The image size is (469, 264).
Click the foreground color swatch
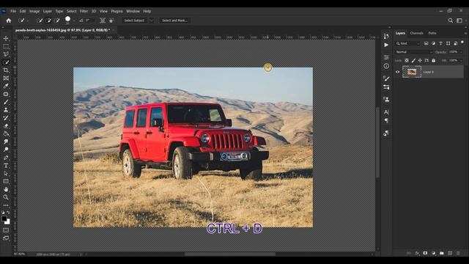pyautogui.click(x=4, y=219)
